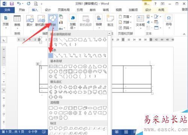Select the Oval Callout in 标注
This screenshot has width=188, height=135.
61,128
